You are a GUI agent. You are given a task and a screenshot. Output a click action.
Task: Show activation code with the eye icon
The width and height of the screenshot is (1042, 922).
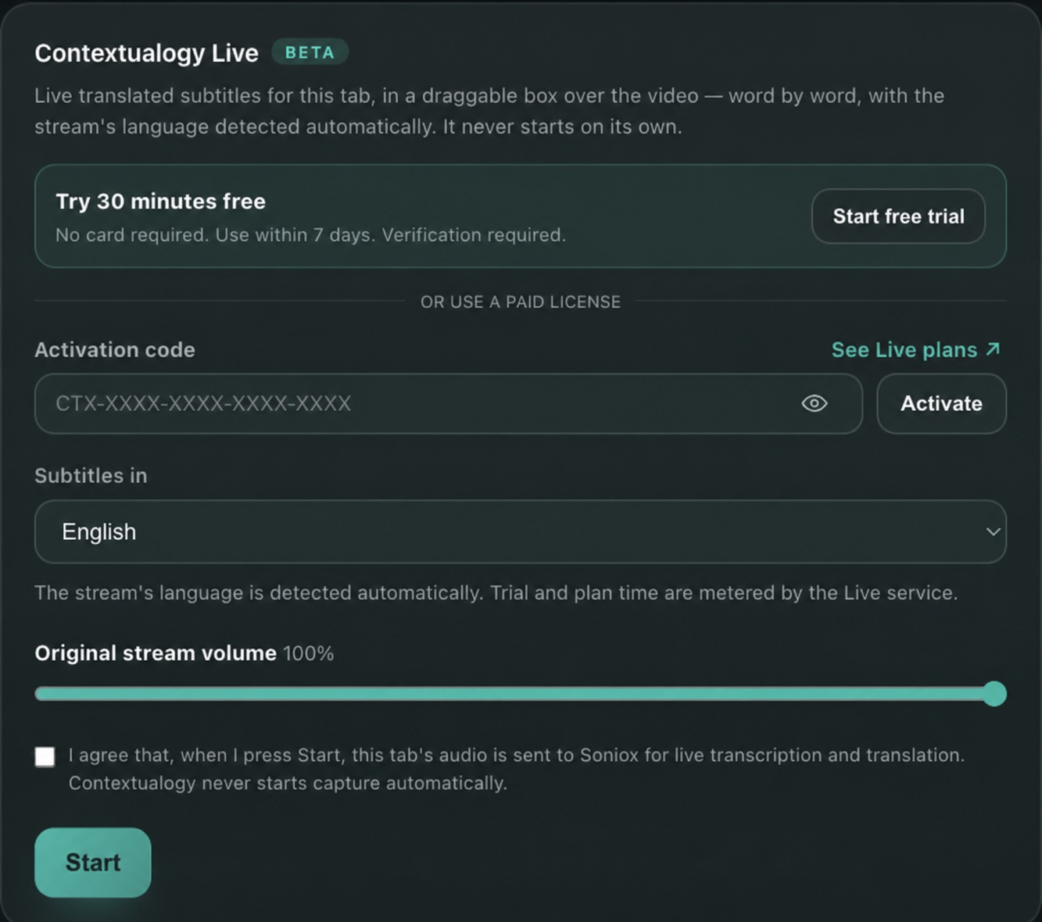(x=814, y=403)
